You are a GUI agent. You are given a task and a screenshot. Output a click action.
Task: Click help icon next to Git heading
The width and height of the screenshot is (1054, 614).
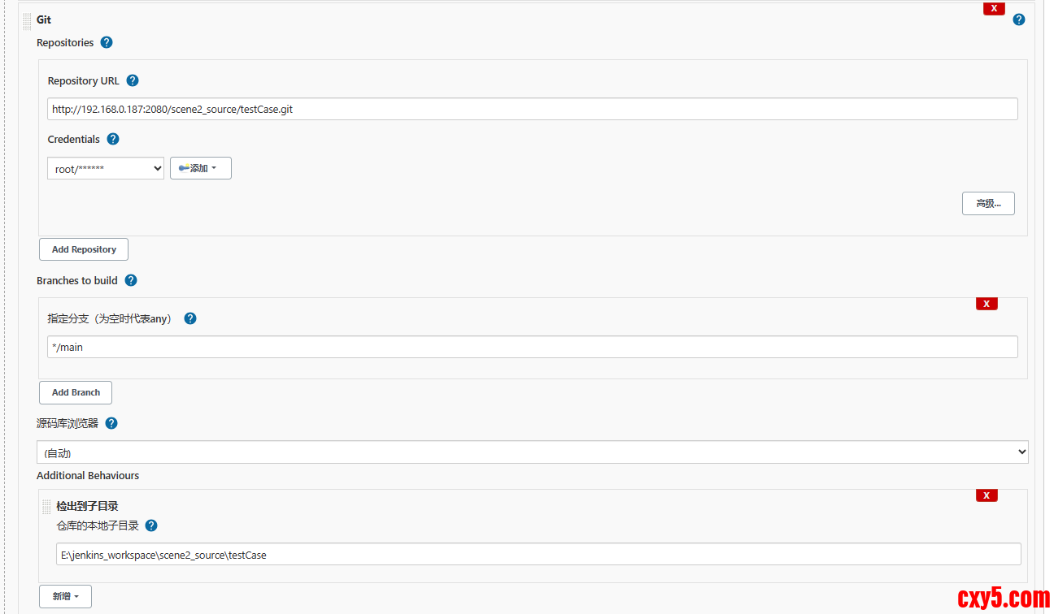click(x=1019, y=19)
